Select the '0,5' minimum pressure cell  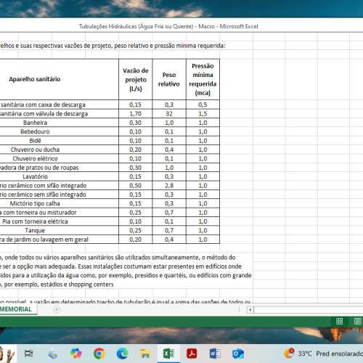tap(203, 105)
